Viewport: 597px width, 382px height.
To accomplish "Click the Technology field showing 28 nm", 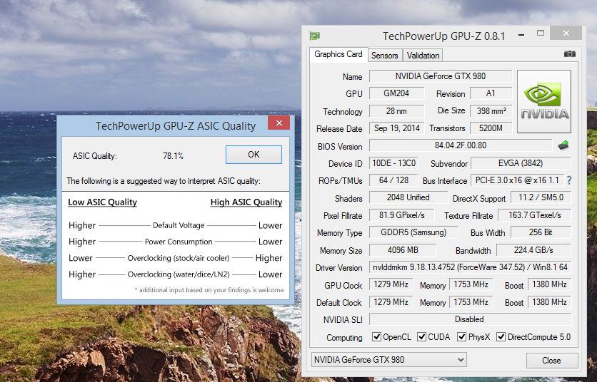I will coord(396,111).
